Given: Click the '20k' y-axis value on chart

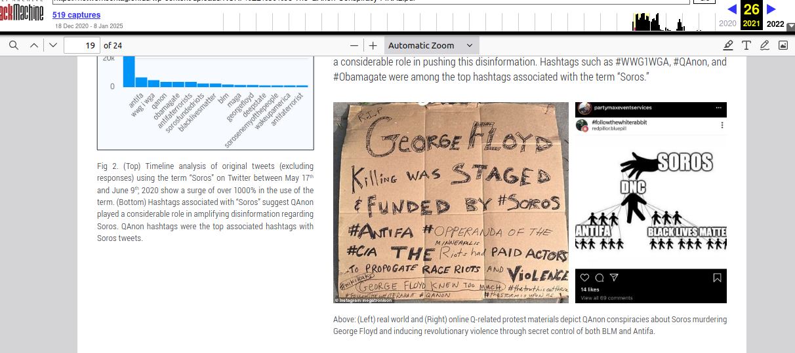Looking at the screenshot, I should pyautogui.click(x=108, y=58).
